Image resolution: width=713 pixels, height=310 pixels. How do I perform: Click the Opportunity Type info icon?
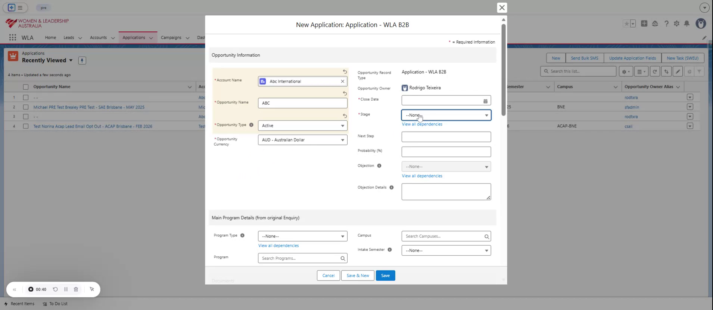tap(251, 125)
